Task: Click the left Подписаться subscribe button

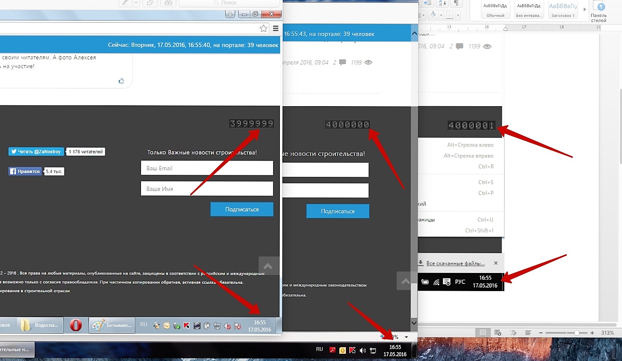Action: (x=242, y=209)
